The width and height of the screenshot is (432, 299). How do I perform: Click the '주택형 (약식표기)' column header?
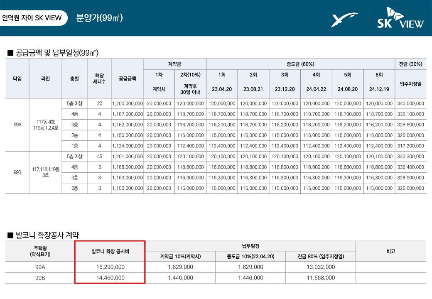[40, 251]
